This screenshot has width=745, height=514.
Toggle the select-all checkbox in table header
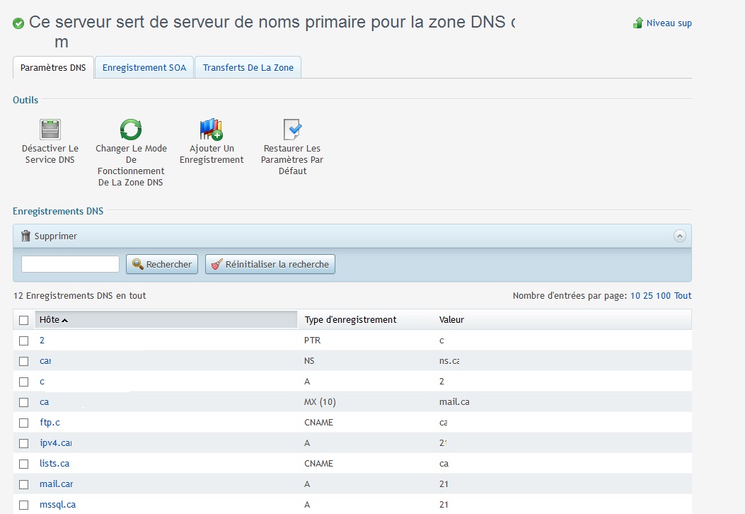click(x=24, y=320)
